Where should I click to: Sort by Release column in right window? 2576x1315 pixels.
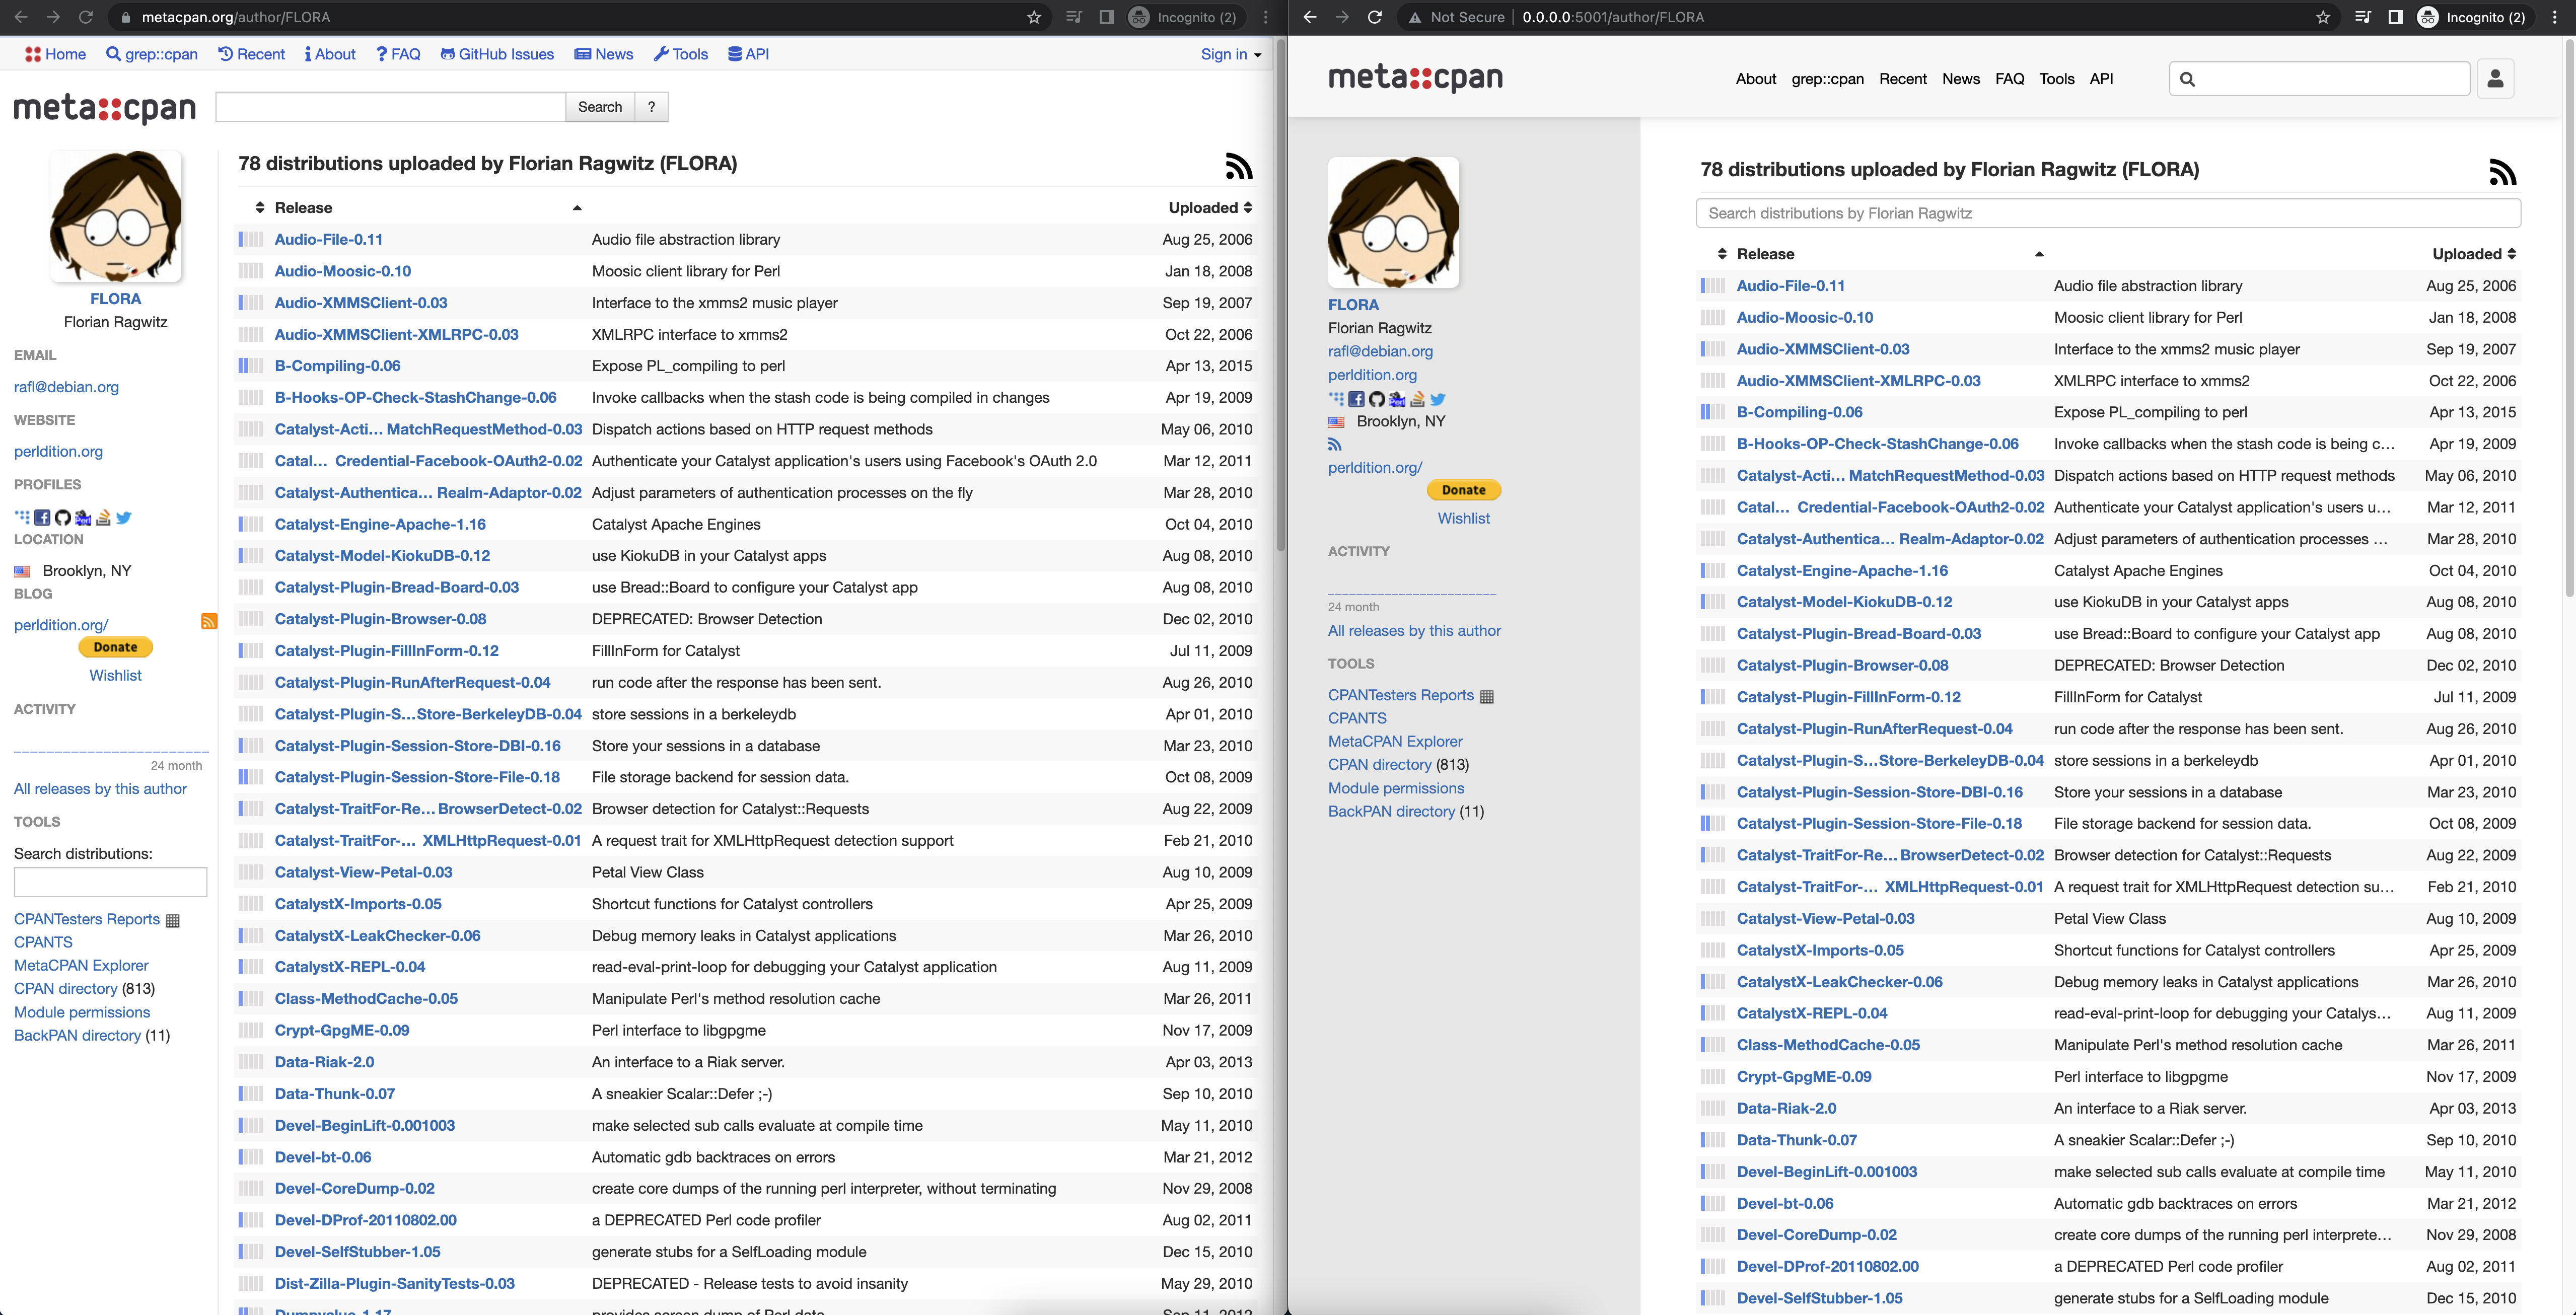[x=1765, y=254]
